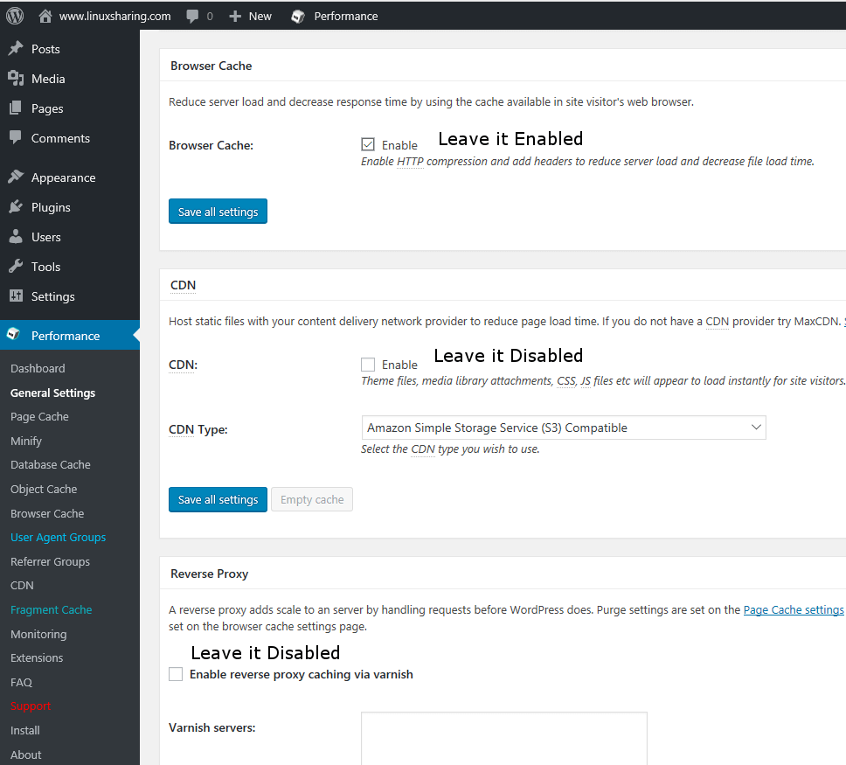Open Appearance menu in sidebar
This screenshot has width=846, height=765.
[x=63, y=177]
